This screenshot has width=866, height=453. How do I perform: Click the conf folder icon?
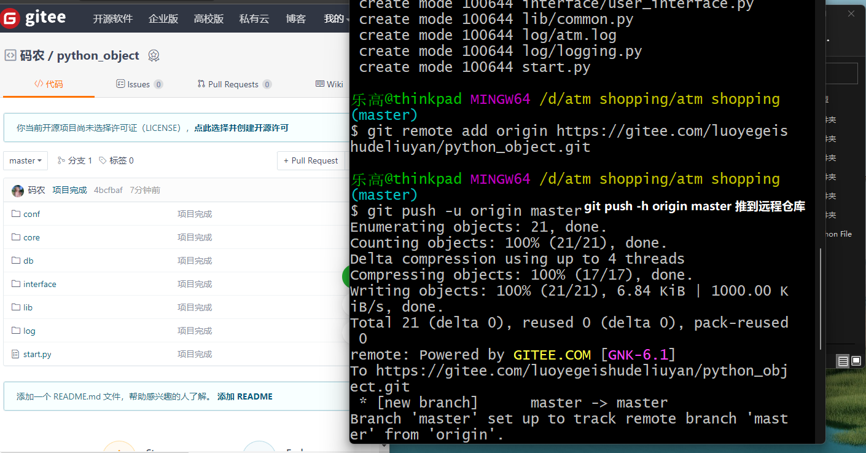click(x=16, y=214)
